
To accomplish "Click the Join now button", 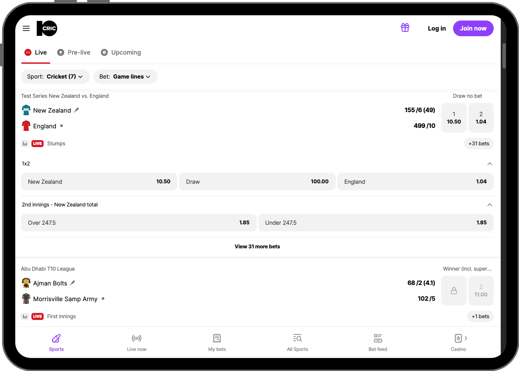I will (x=473, y=28).
